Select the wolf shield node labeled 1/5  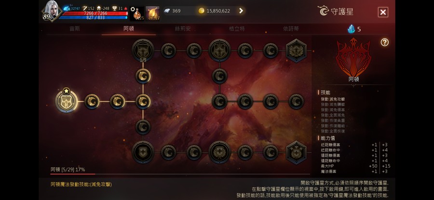pyautogui.click(x=143, y=50)
